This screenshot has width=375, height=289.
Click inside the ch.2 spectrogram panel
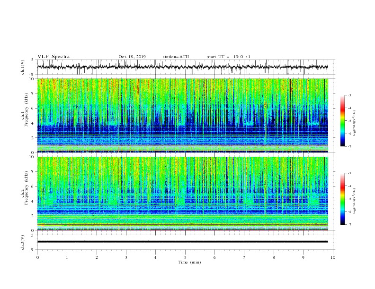click(182, 194)
